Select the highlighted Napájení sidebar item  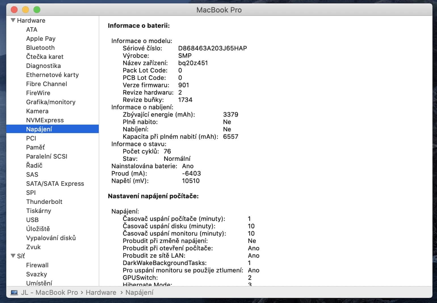[39, 129]
